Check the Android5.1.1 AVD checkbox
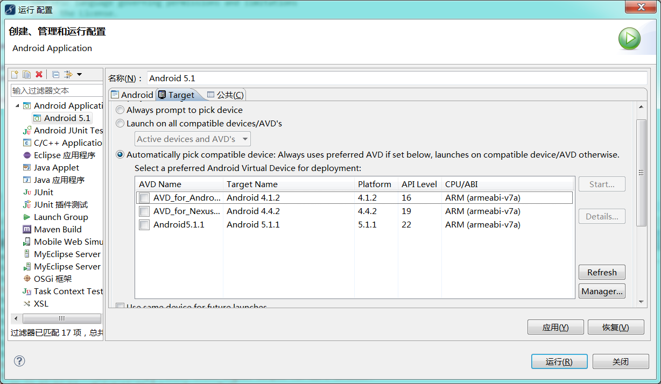661x384 pixels. pos(144,225)
